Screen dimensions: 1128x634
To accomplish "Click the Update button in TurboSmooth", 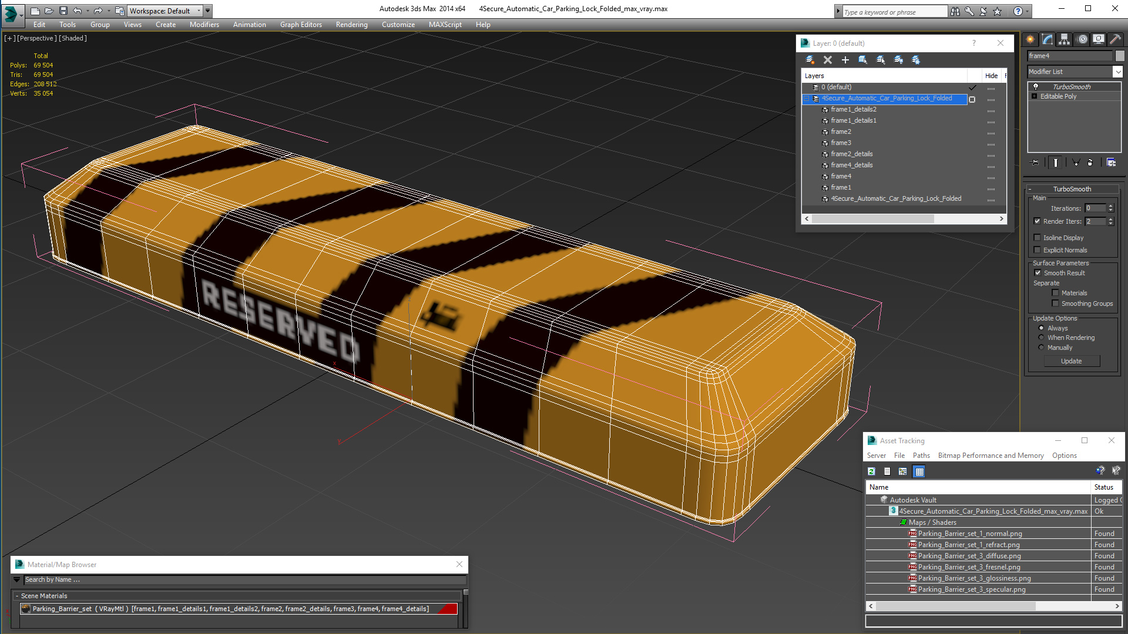I will 1072,361.
